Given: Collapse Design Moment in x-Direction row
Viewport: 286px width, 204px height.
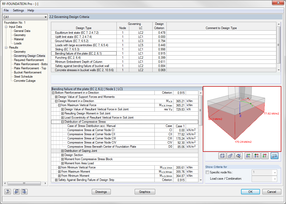Looking at the screenshot, I should (56, 101).
